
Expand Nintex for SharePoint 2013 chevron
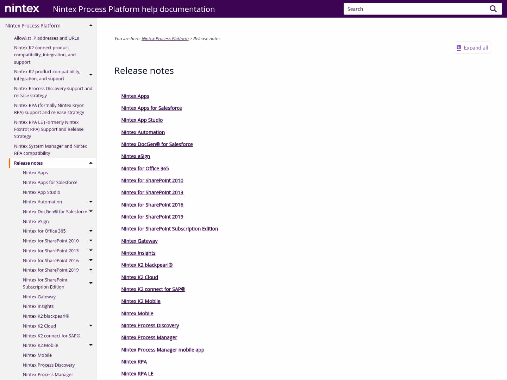pyautogui.click(x=91, y=250)
